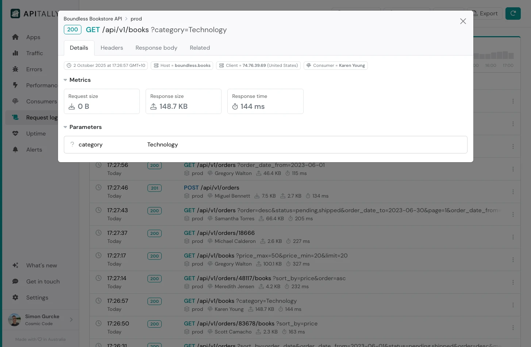Viewport: 531px width, 347px height.
Task: Click the category Technology parameter row
Action: tap(265, 145)
